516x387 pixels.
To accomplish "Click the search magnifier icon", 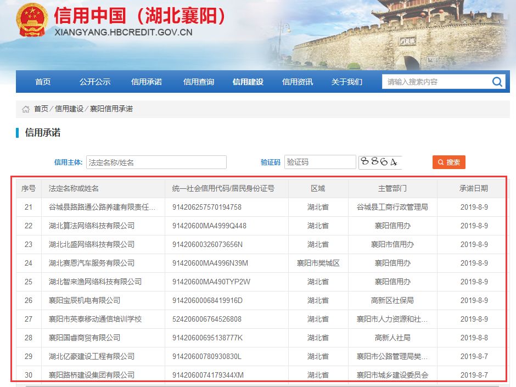I will (497, 82).
